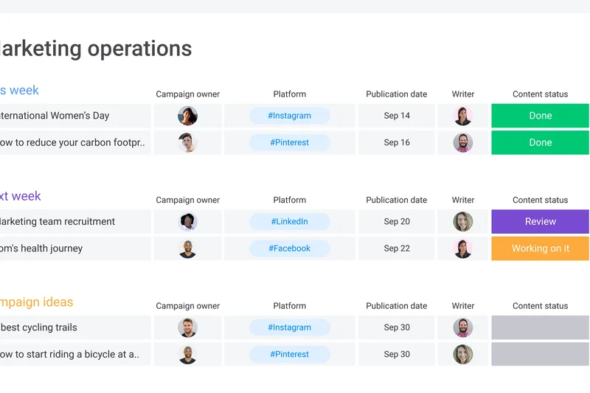Select the #LinkedIn platform tag
Image resolution: width=590 pixels, height=393 pixels.
click(x=290, y=222)
